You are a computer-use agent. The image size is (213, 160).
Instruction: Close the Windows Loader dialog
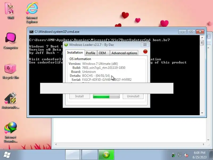(145, 45)
